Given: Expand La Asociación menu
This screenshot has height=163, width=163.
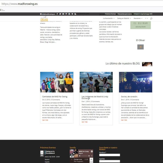Looking at the screenshot, I should pos(109,18).
